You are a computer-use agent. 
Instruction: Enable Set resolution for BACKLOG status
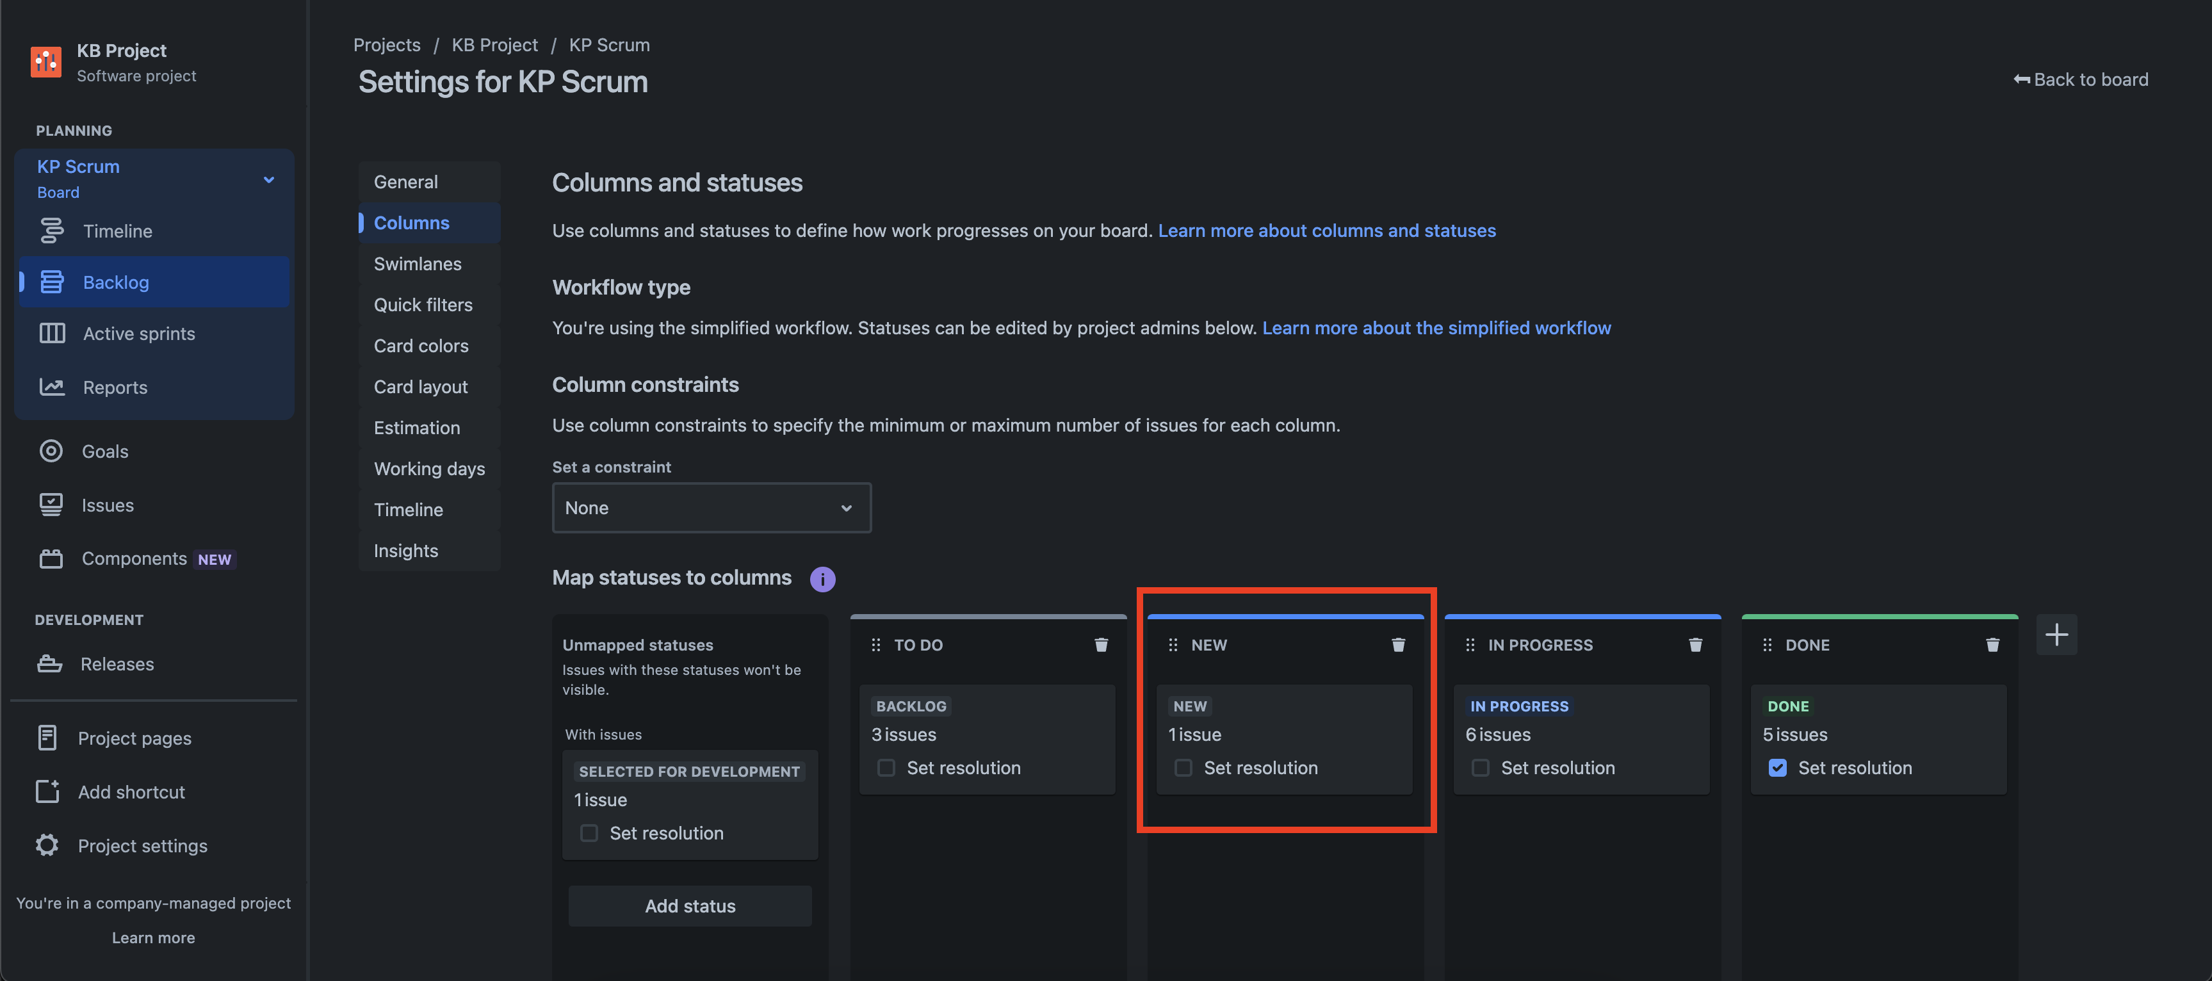pyautogui.click(x=886, y=768)
